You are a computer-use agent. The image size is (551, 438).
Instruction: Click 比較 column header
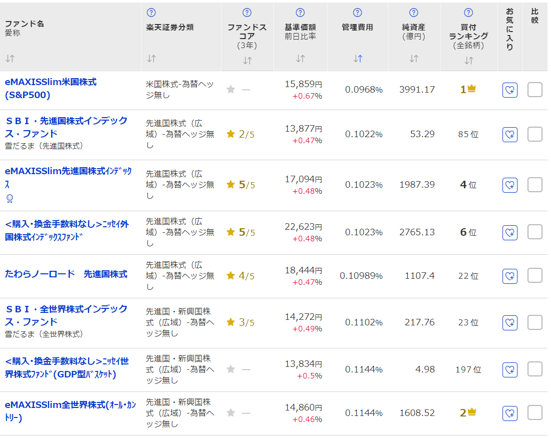tap(535, 16)
